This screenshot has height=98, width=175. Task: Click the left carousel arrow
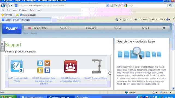7,71
